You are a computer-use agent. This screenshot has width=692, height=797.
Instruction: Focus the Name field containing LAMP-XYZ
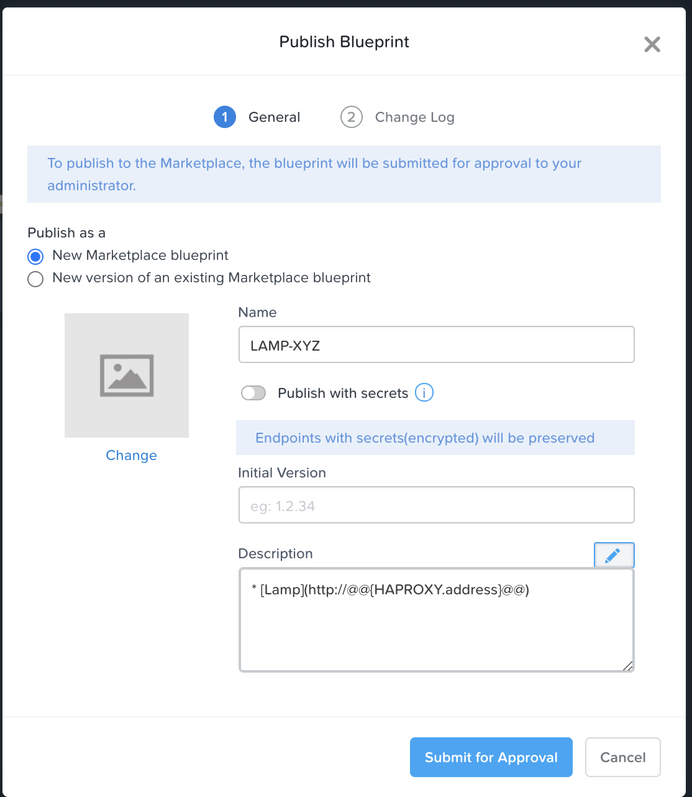point(437,344)
